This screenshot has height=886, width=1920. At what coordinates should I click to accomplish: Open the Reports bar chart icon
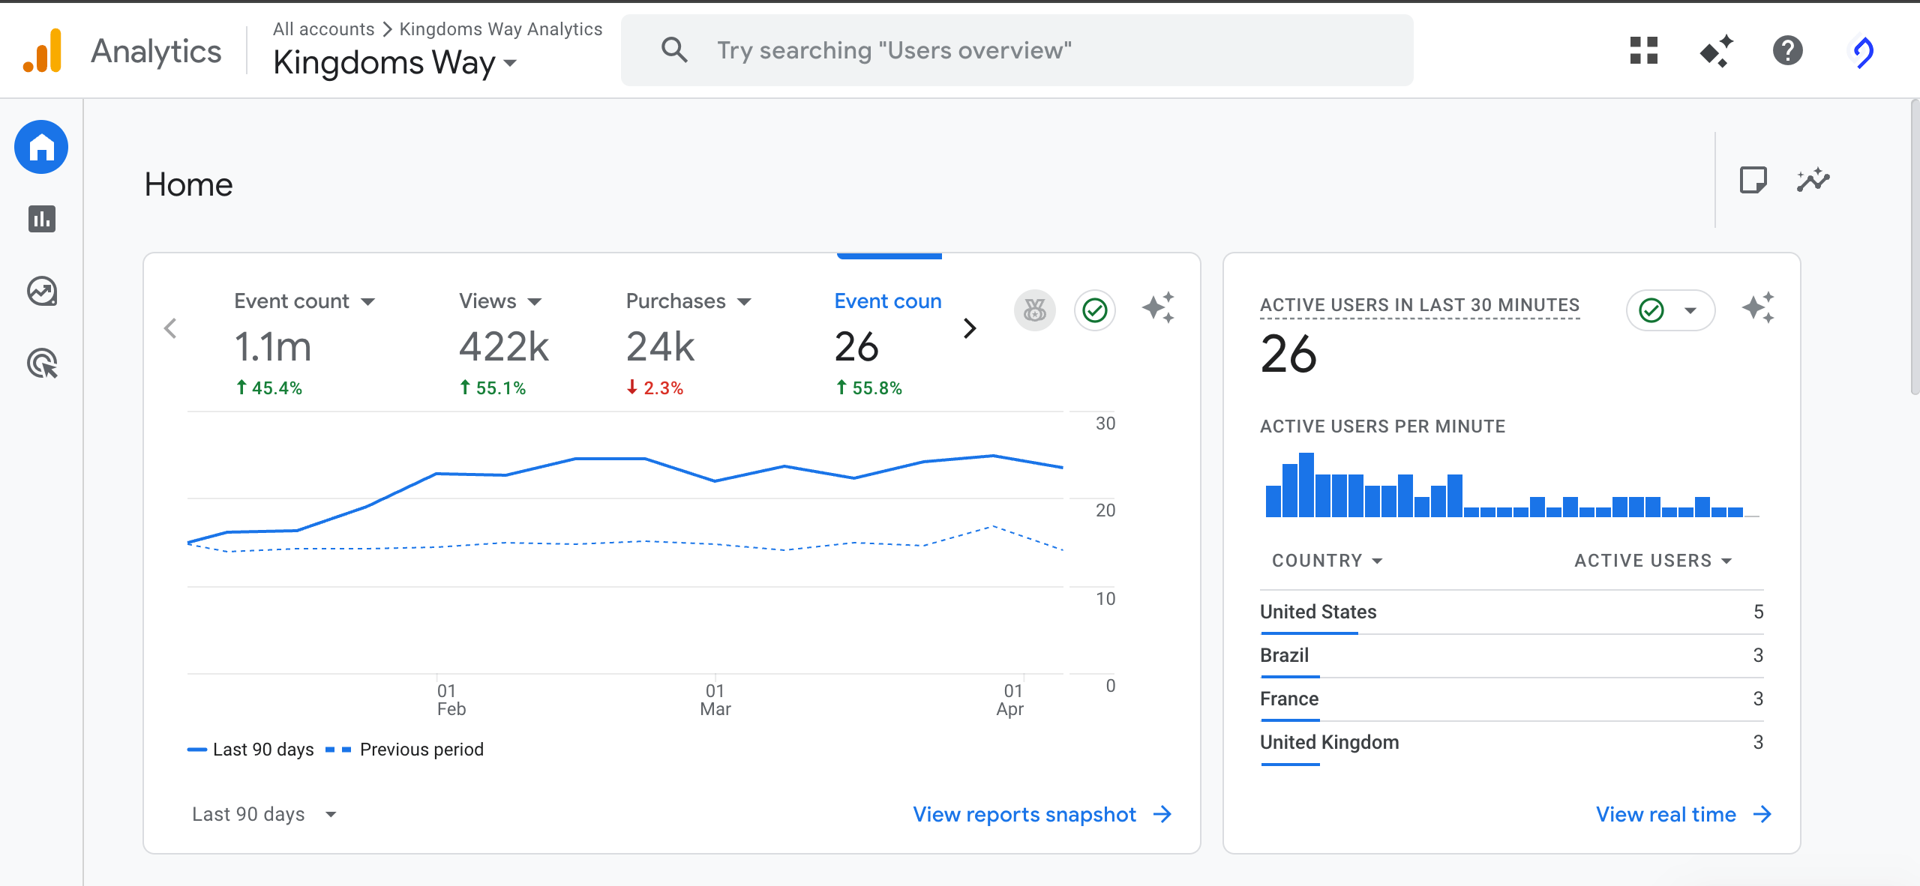[42, 219]
